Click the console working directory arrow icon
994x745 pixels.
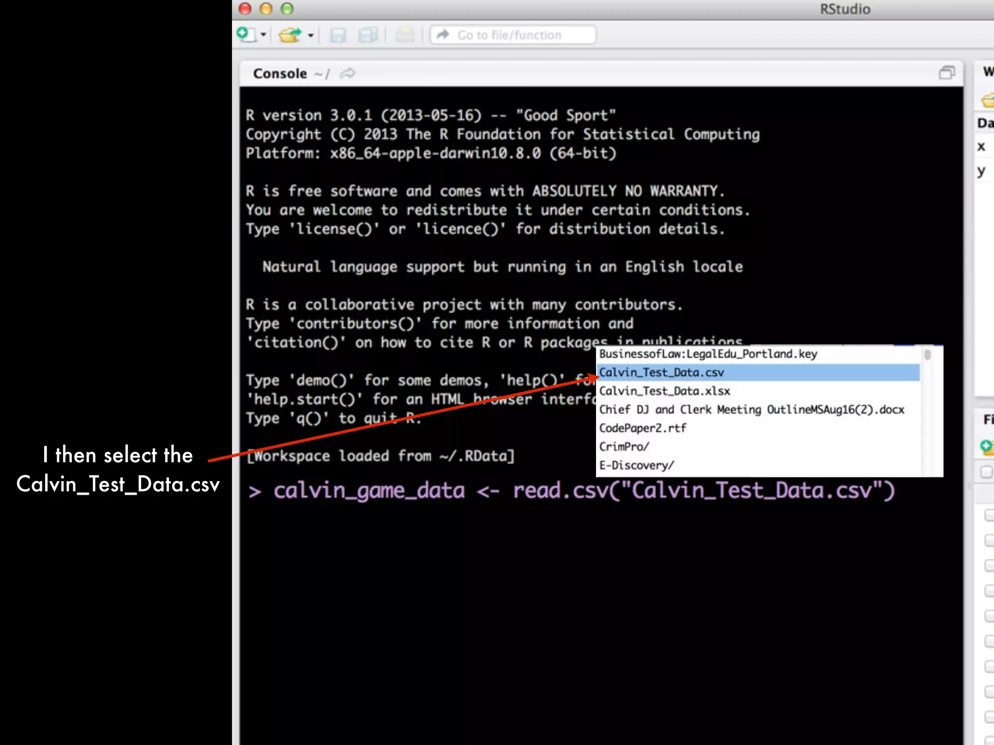point(348,74)
